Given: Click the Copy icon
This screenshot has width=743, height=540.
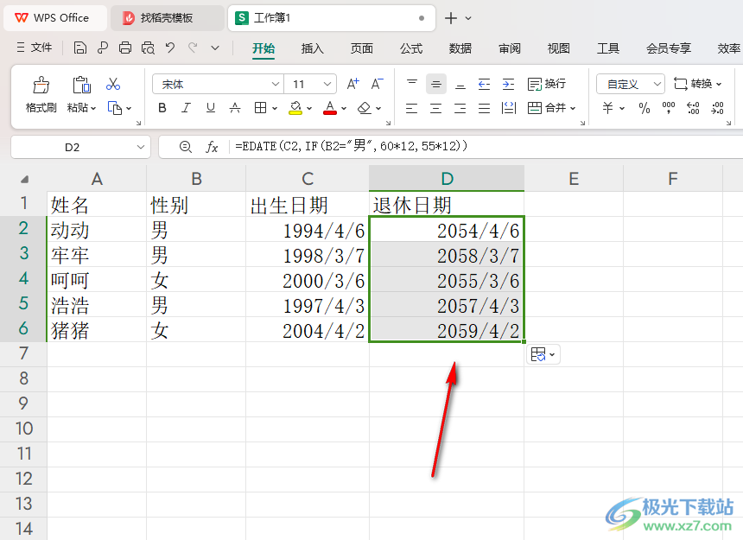Looking at the screenshot, I should (115, 109).
